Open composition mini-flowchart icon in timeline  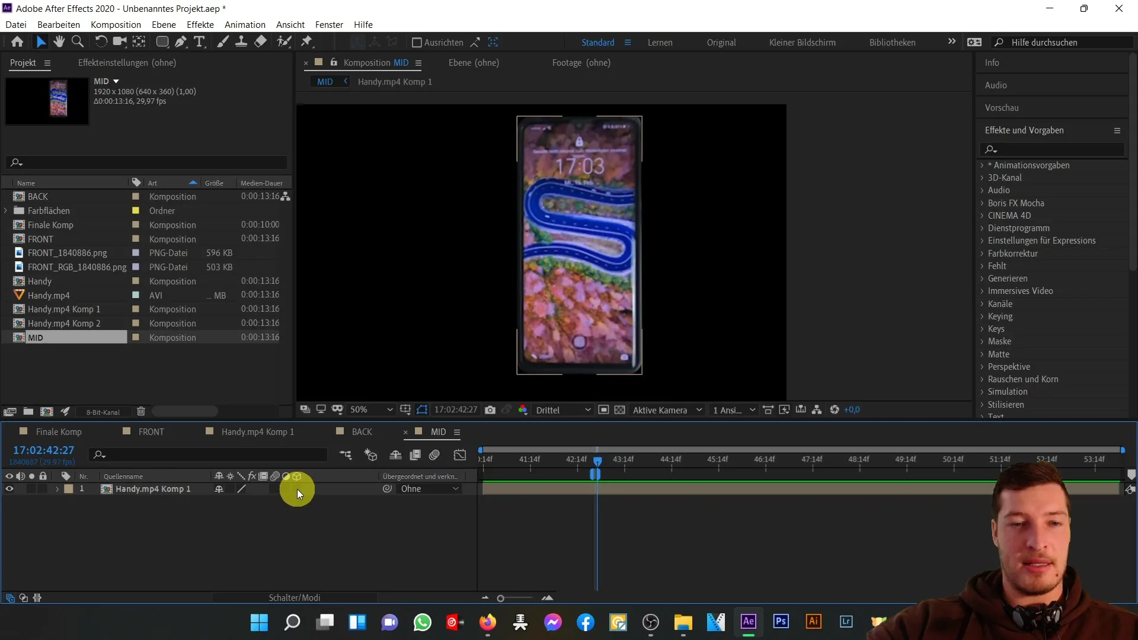[346, 455]
